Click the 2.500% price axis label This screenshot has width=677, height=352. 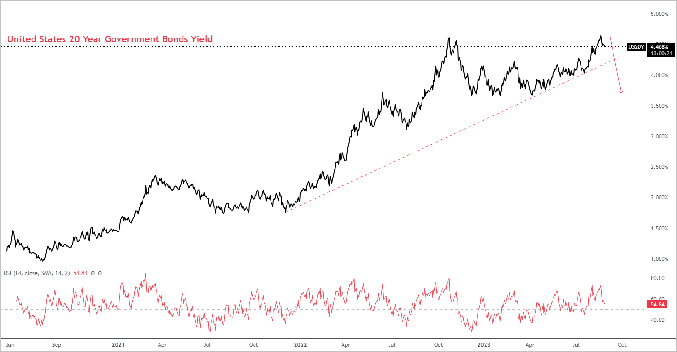tap(659, 167)
